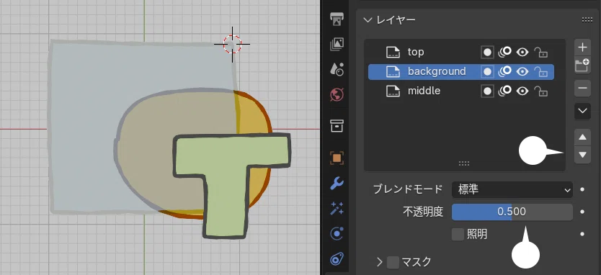Toggle onion skinning on the background layer
This screenshot has height=275, width=601.
pos(504,71)
